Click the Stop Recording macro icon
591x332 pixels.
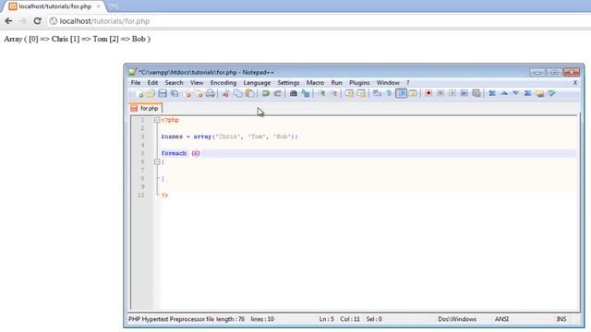[440, 93]
